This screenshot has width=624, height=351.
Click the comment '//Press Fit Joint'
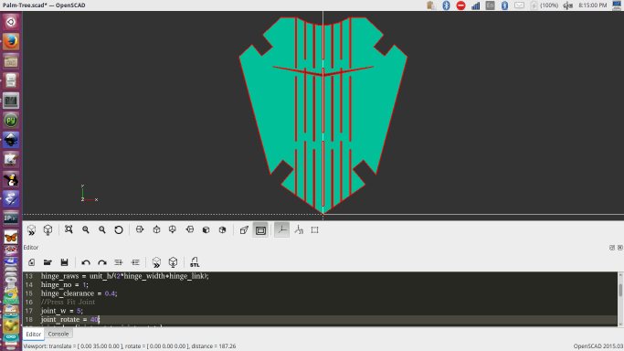[68, 302]
